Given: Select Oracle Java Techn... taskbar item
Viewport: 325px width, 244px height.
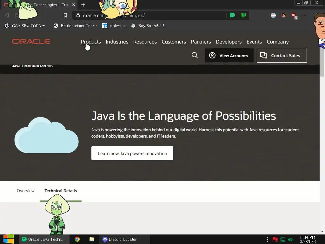Looking at the screenshot, I should point(44,239).
